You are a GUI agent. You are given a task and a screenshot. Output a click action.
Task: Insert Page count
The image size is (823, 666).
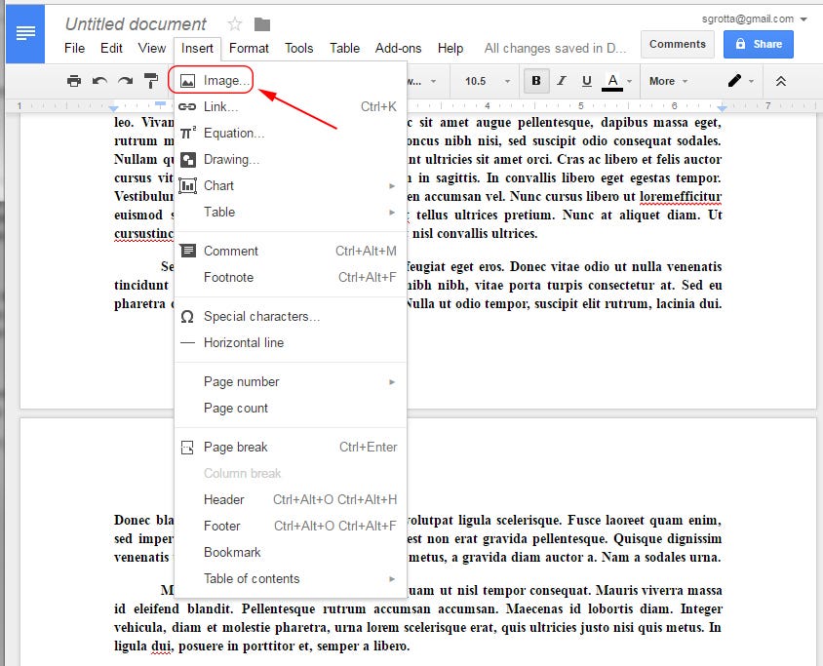point(291,408)
